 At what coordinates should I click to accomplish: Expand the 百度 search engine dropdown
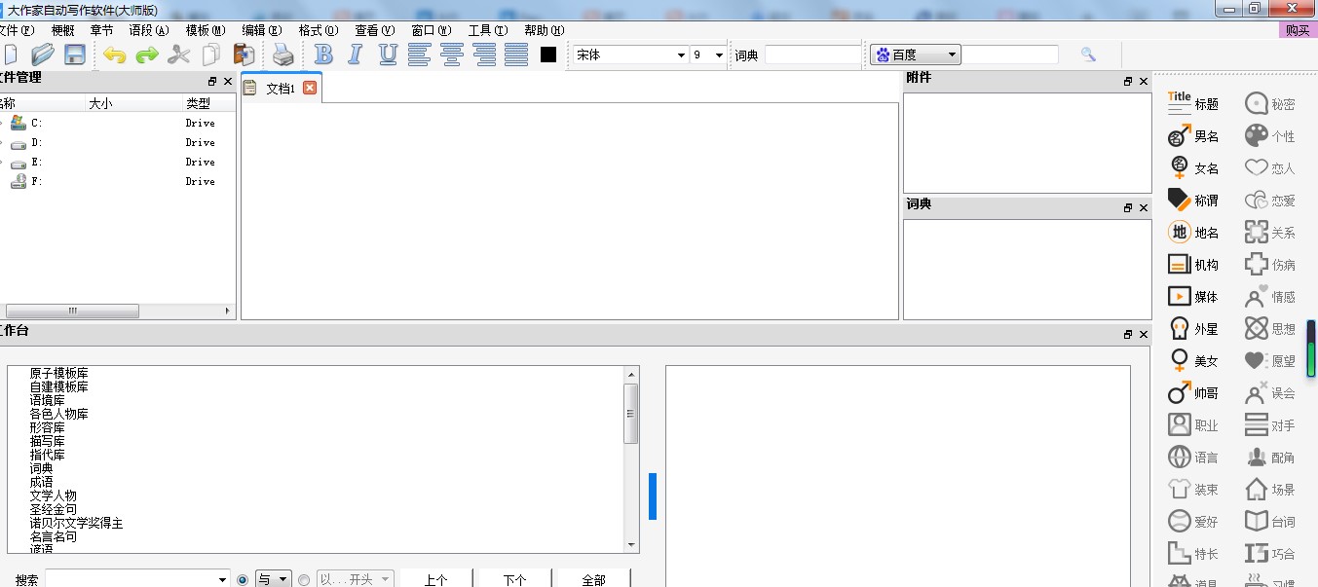point(953,55)
